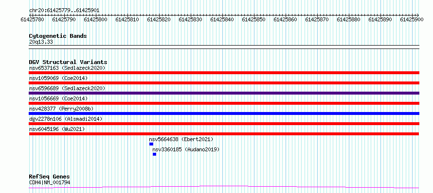433x193 pixels.
Task: Select the 20q13.33 band label
Action: [x=41, y=42]
